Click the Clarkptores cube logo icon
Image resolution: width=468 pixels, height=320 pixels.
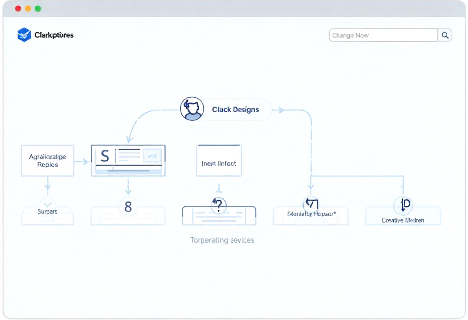(x=24, y=35)
